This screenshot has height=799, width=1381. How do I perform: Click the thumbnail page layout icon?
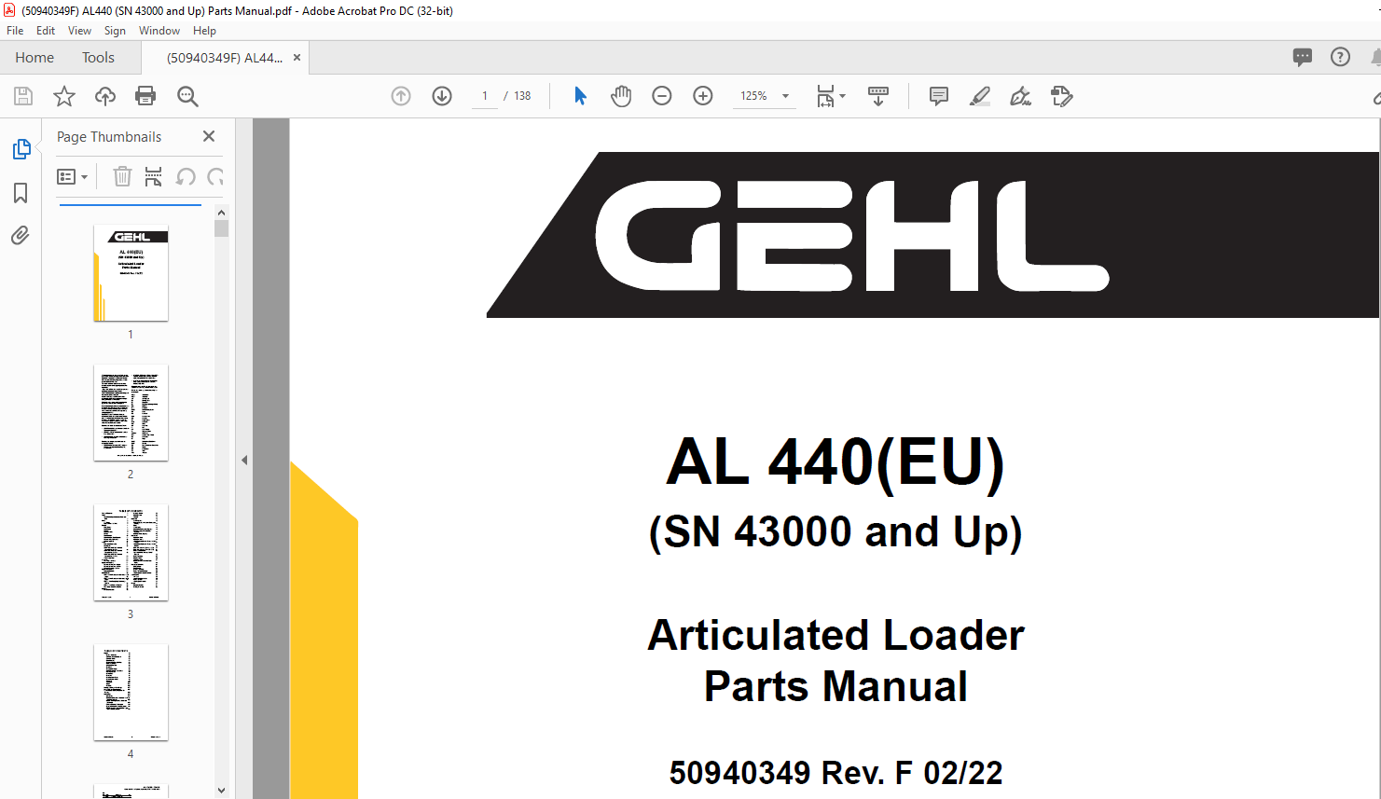pos(153,176)
